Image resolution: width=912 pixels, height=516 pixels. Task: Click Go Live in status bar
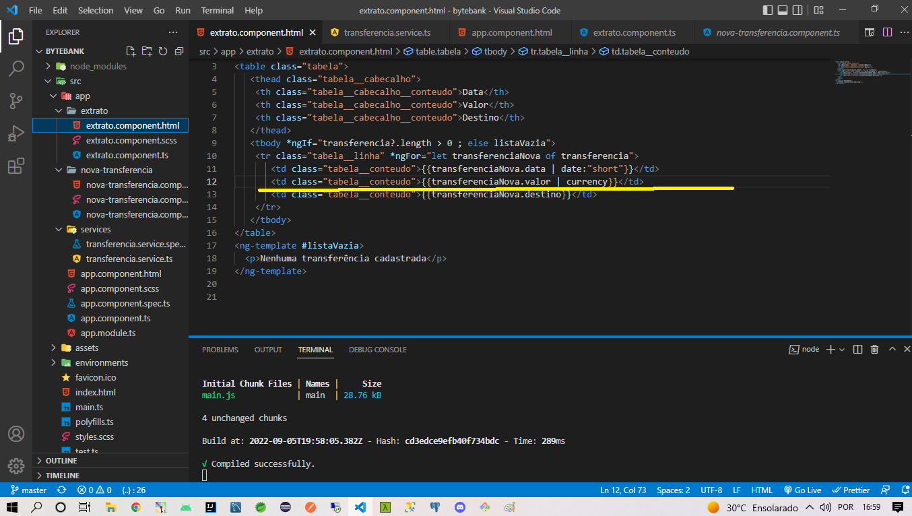point(802,490)
